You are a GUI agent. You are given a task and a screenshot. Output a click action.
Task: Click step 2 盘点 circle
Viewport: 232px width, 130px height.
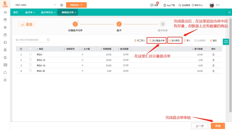coord(119,24)
